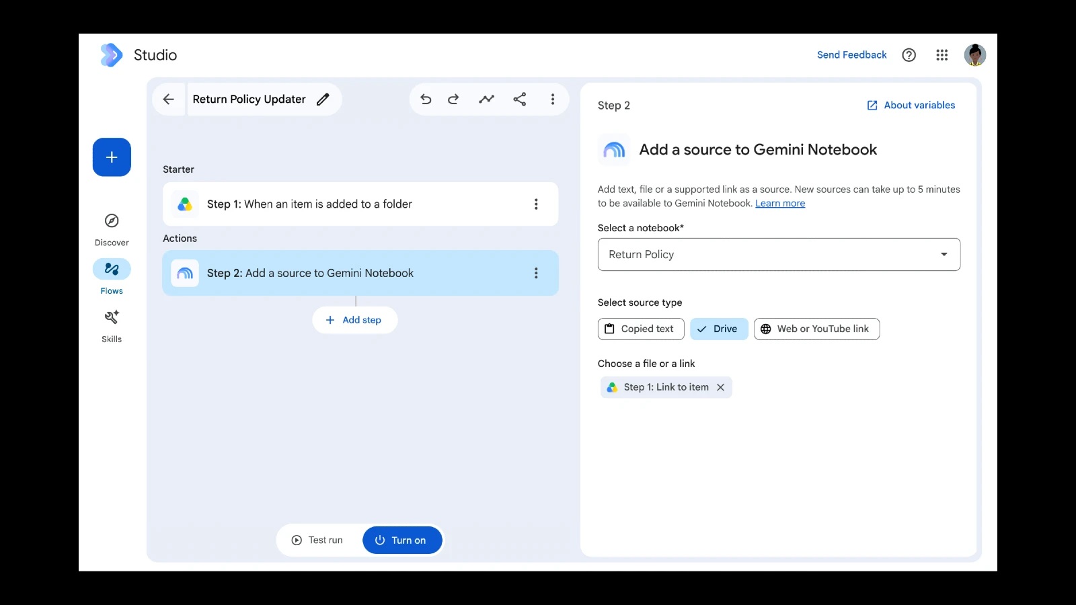Open the flow toolbar more options menu
The width and height of the screenshot is (1076, 605).
553,99
